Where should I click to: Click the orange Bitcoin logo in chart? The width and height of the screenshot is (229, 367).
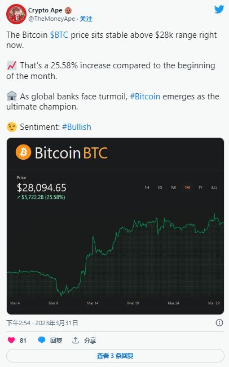23,152
